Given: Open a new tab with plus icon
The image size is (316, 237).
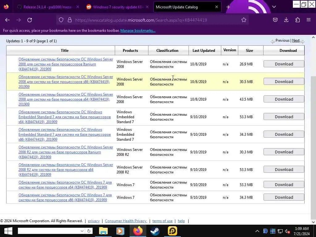Looking at the screenshot, I should pos(228,7).
